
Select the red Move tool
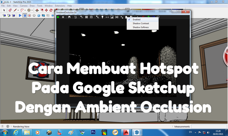[46, 10]
